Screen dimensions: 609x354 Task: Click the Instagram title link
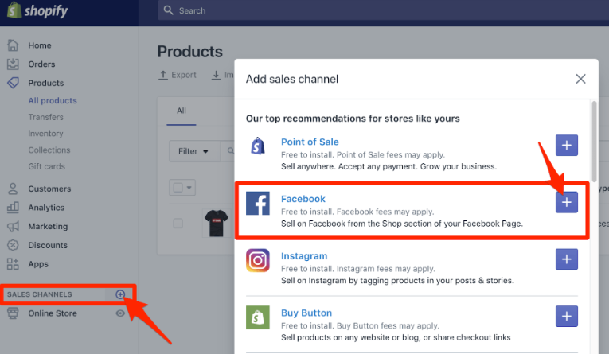click(x=304, y=256)
